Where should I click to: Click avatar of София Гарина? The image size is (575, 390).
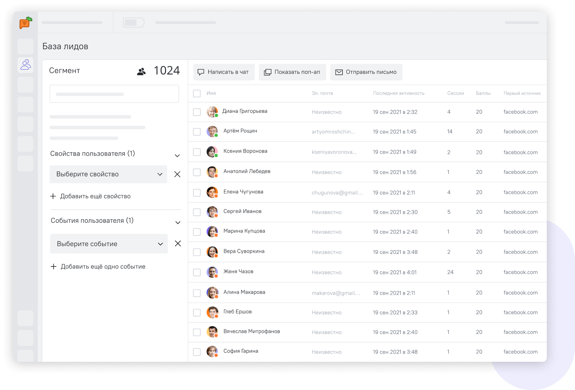pyautogui.click(x=212, y=351)
